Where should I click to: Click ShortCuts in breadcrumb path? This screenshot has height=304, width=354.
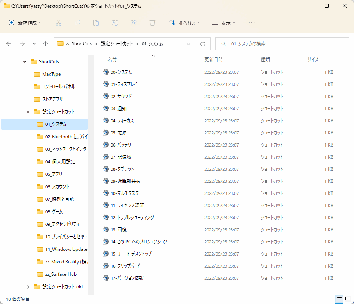coord(82,44)
